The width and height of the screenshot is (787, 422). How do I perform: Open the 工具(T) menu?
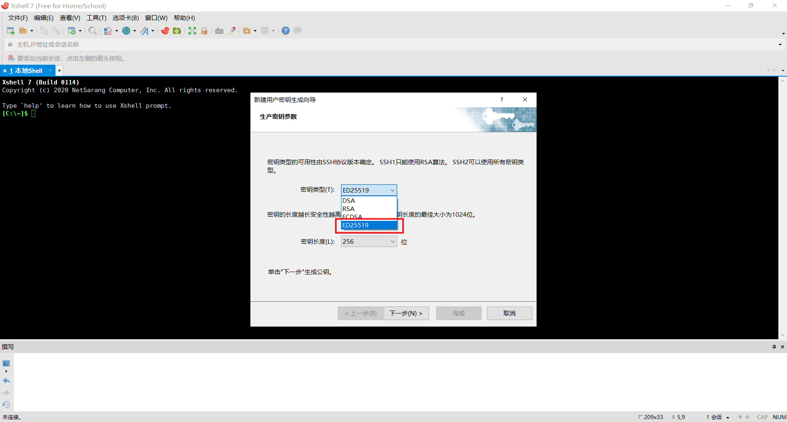coord(96,18)
